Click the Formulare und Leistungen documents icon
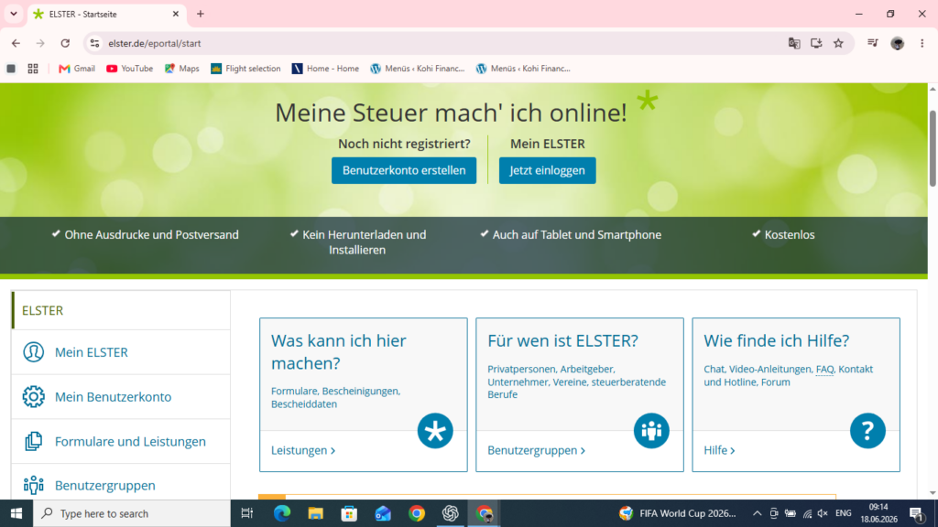Image resolution: width=938 pixels, height=527 pixels. pyautogui.click(x=34, y=442)
